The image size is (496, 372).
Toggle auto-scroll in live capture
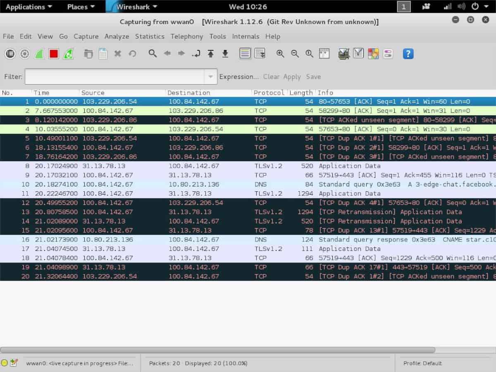coord(260,54)
